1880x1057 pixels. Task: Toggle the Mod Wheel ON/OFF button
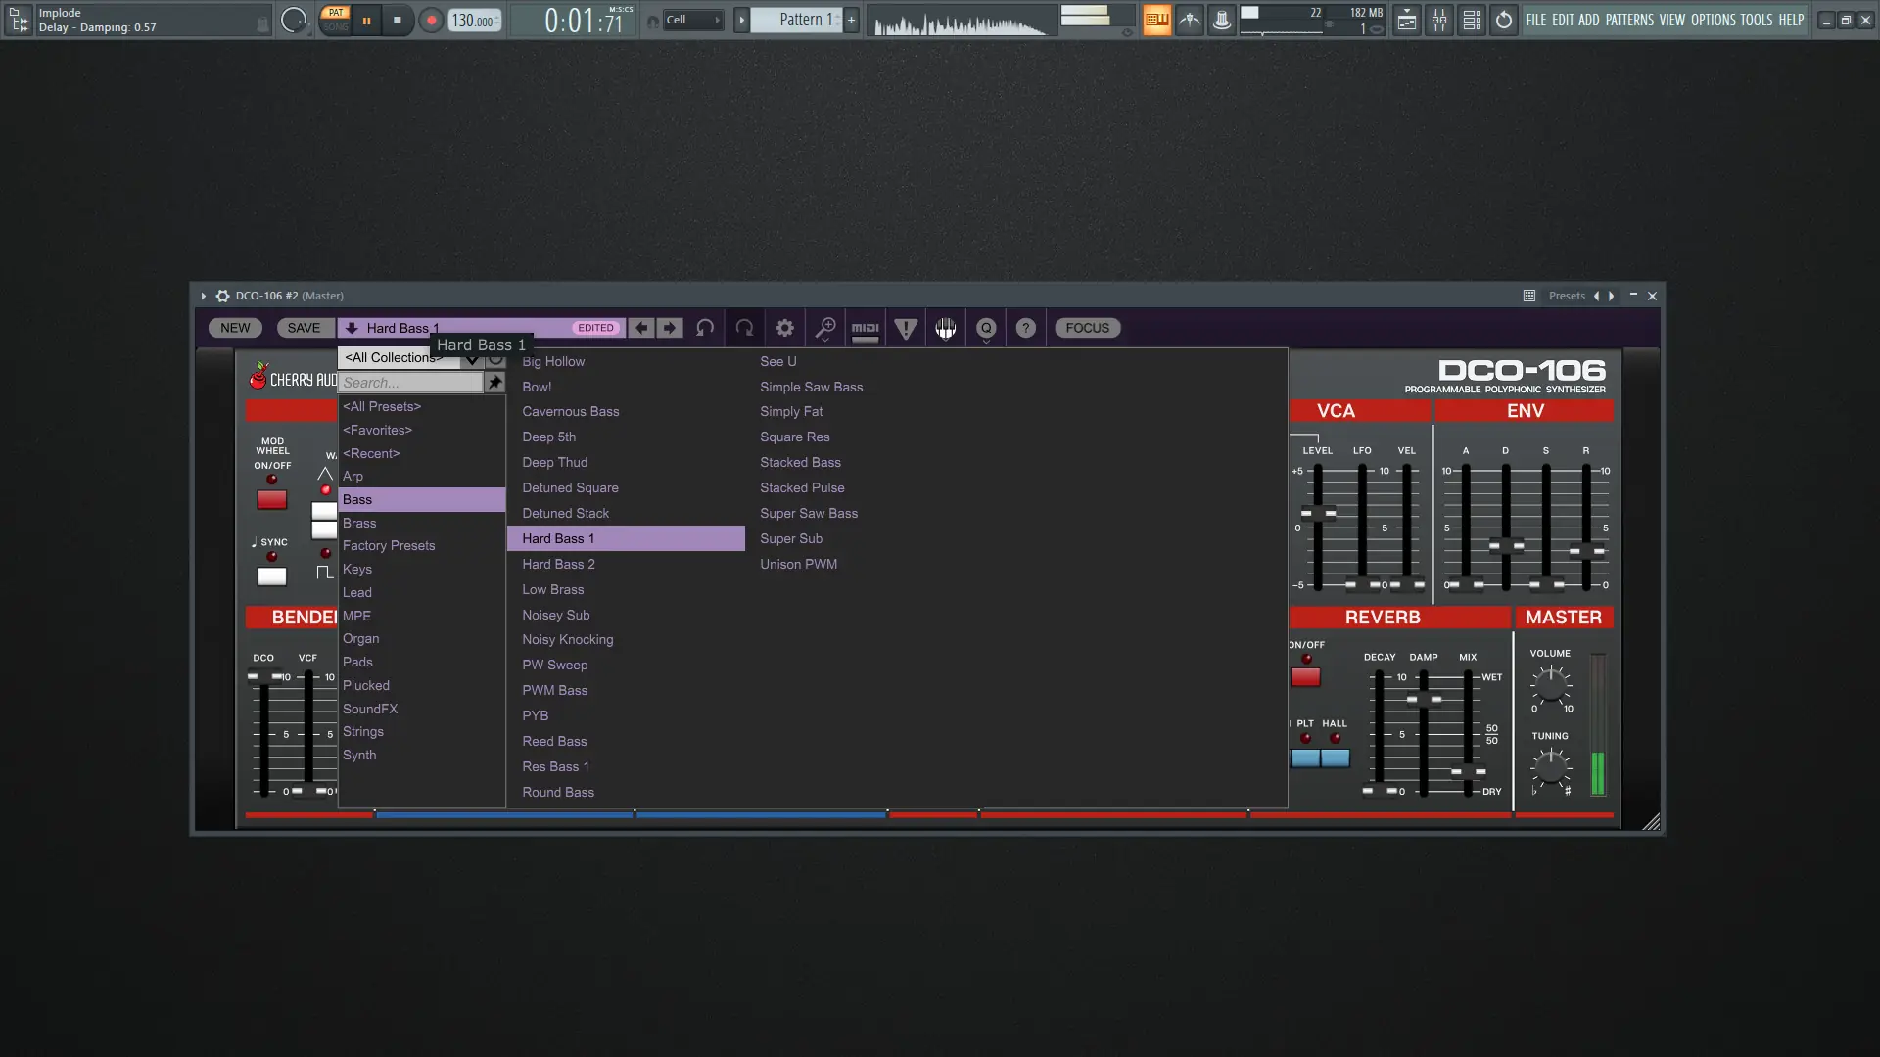(x=272, y=500)
